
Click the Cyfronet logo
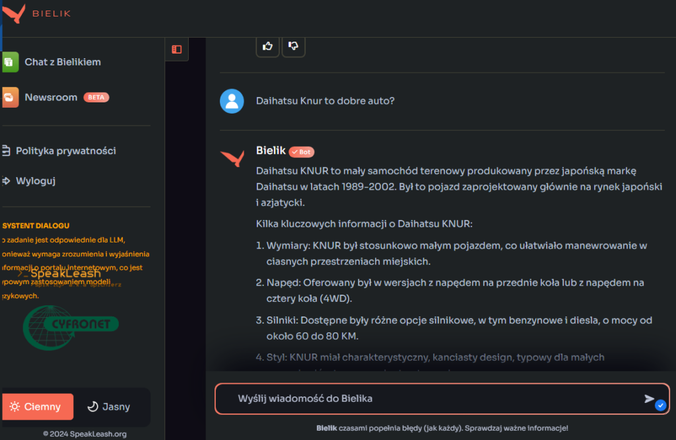click(71, 324)
